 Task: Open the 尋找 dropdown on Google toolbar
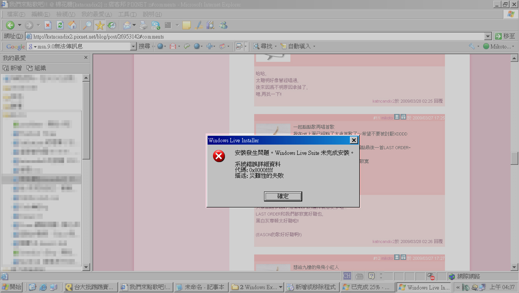pyautogui.click(x=276, y=46)
